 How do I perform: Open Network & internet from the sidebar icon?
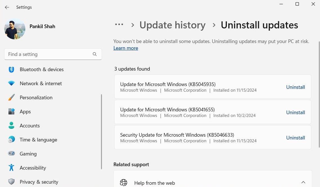[11, 84]
